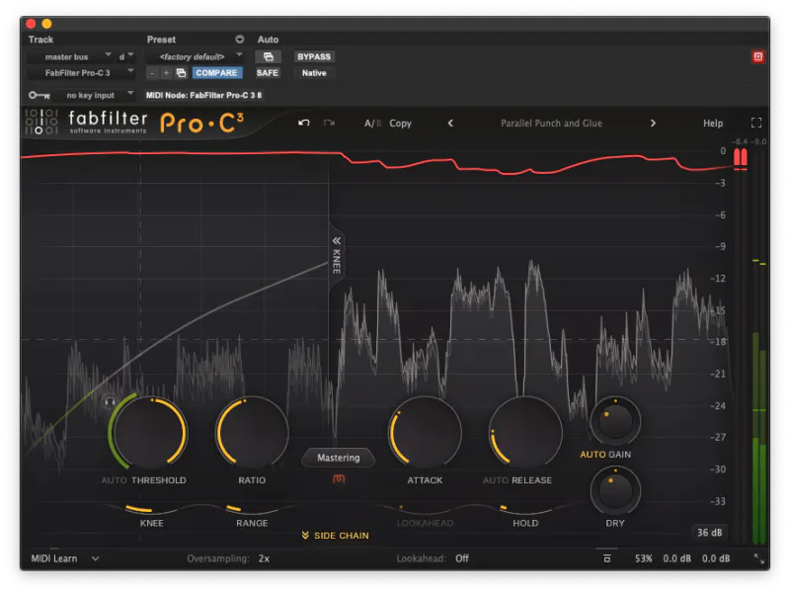Image resolution: width=790 pixels, height=594 pixels.
Task: Undo the last change with the undo arrow
Action: coord(303,123)
